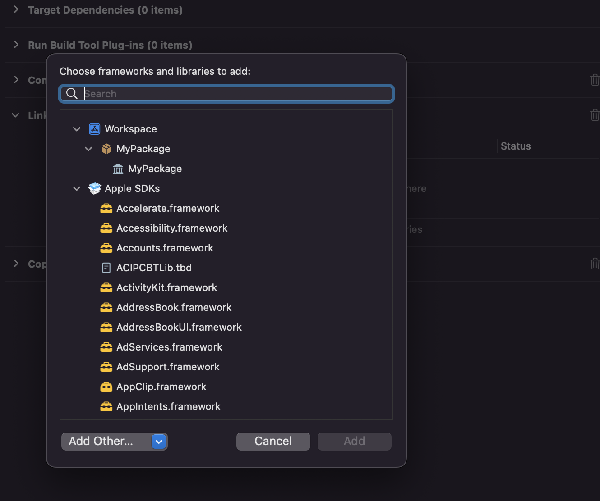Image resolution: width=600 pixels, height=501 pixels.
Task: Select ACIPCBTLib.tbd in the list
Action: pyautogui.click(x=226, y=268)
